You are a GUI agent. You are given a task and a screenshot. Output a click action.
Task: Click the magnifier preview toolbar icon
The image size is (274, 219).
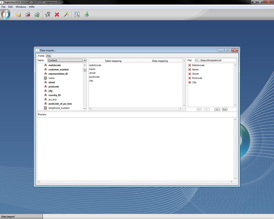click(x=77, y=14)
